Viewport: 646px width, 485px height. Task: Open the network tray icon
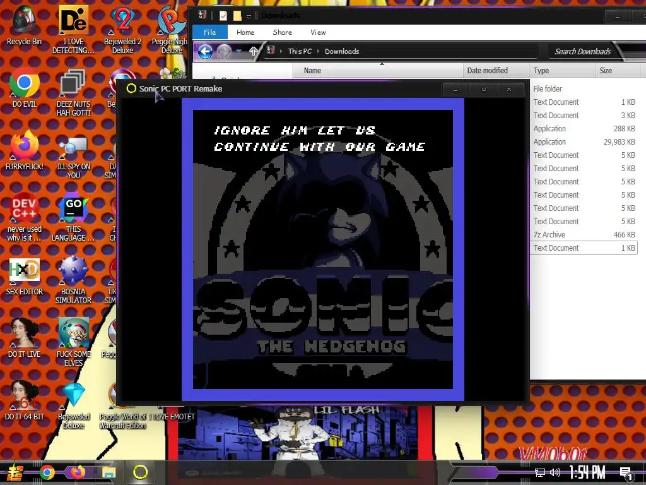pyautogui.click(x=540, y=472)
